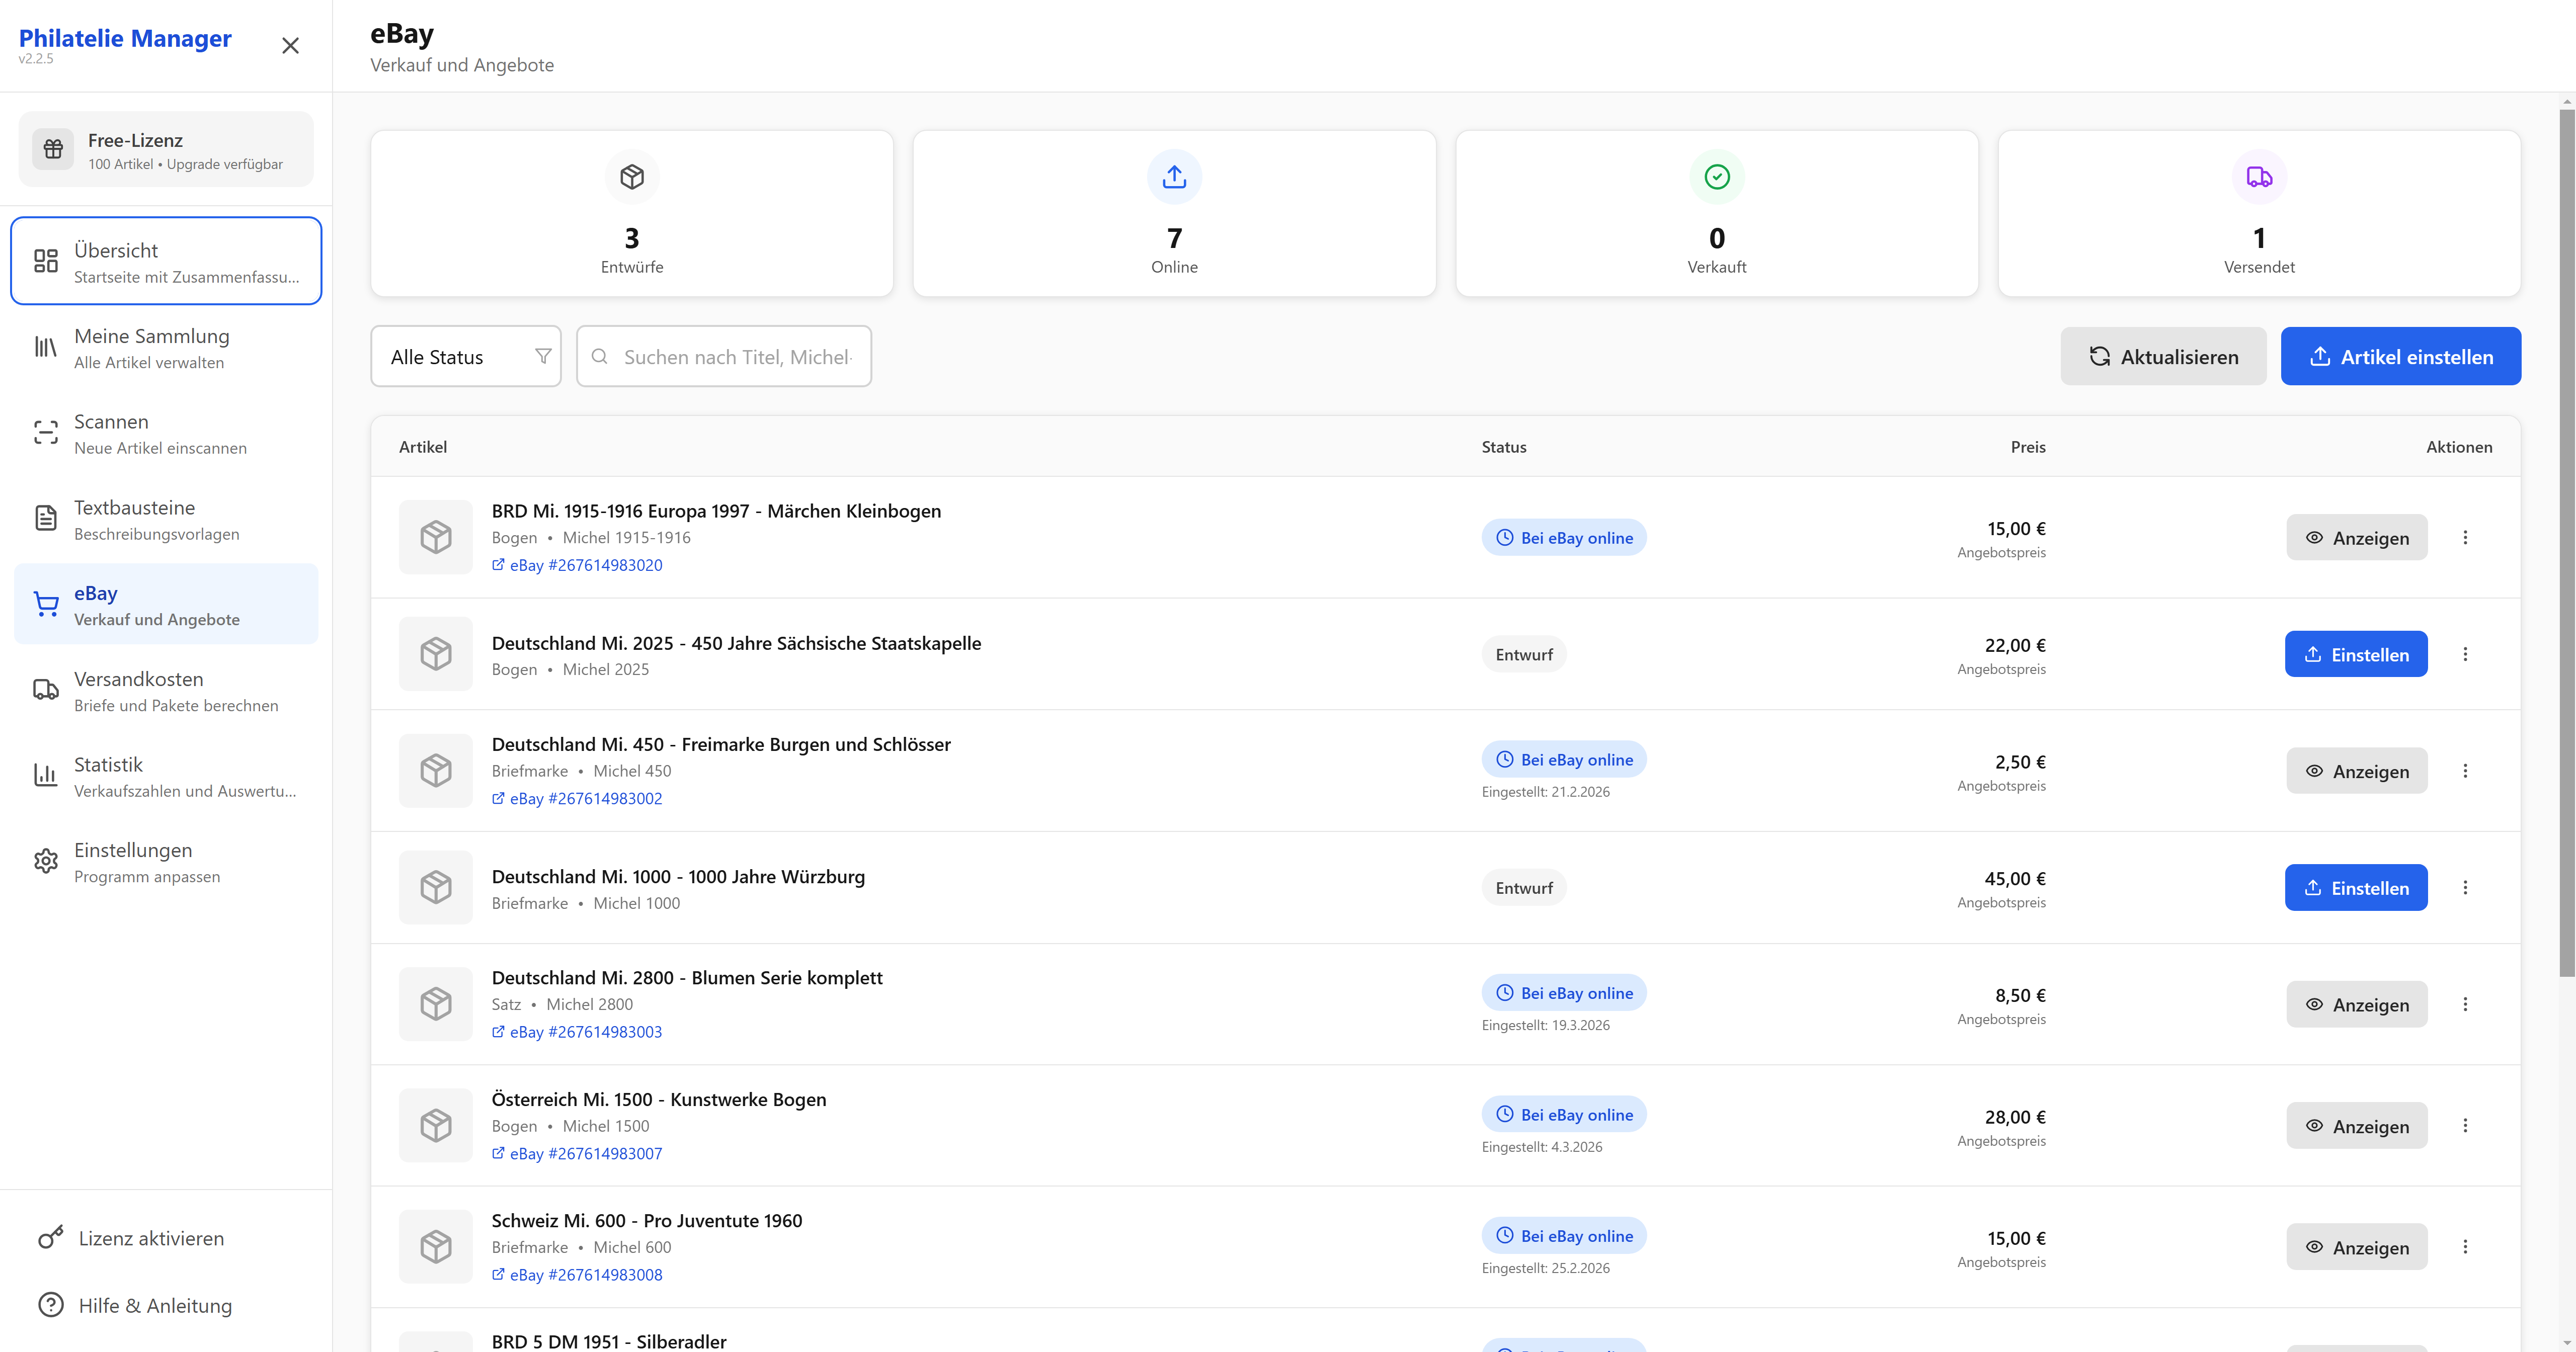
Task: Close the sidebar with the X icon
Action: [290, 46]
